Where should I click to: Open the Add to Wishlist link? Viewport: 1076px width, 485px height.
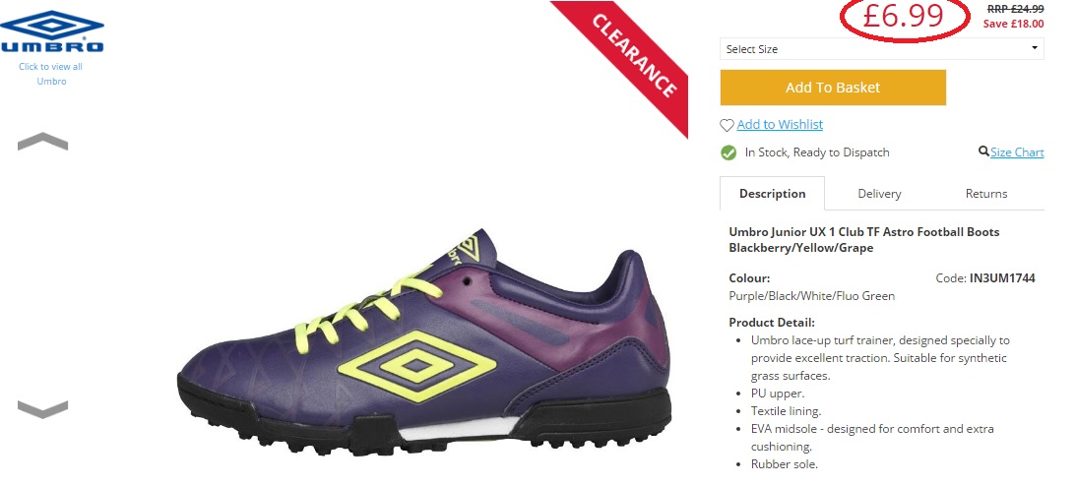pos(780,124)
